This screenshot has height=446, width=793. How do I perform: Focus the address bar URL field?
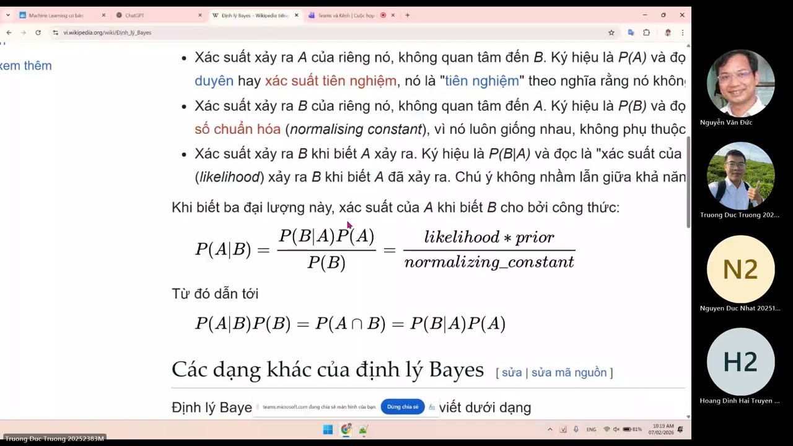pos(328,32)
